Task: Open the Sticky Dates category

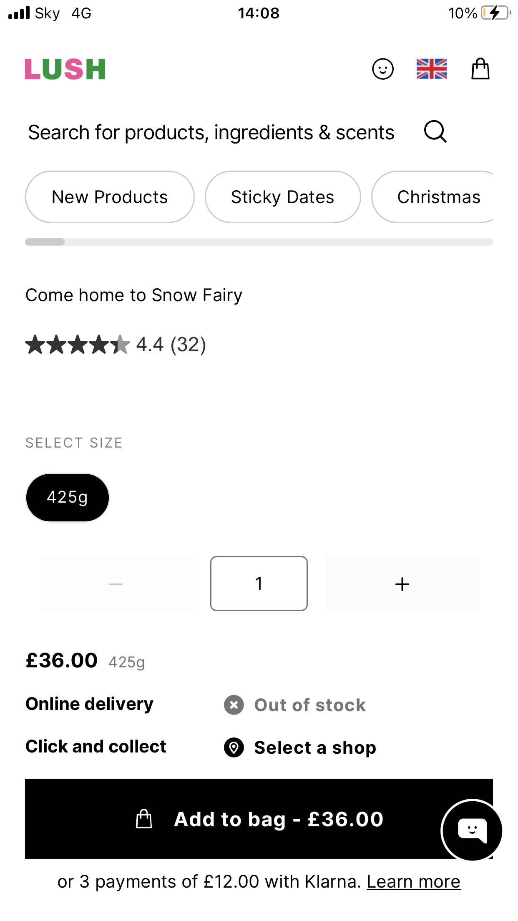Action: pyautogui.click(x=283, y=197)
